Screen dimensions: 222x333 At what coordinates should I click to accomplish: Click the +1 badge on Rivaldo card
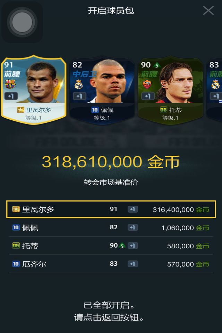point(11,96)
